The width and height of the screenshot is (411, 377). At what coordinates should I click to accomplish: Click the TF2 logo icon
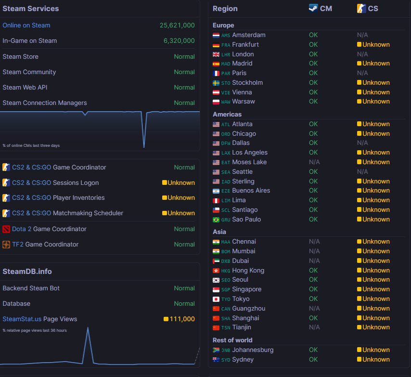coord(6,245)
